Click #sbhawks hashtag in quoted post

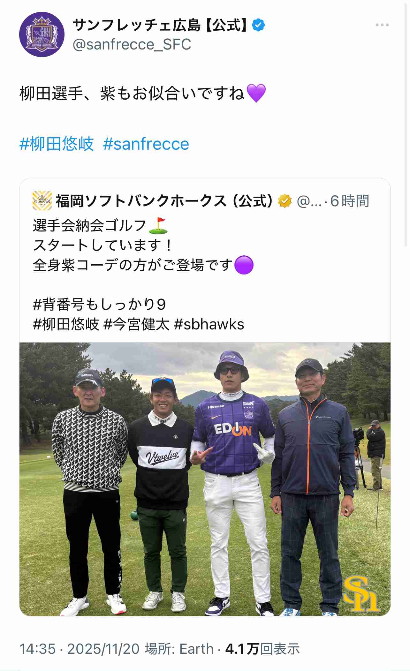point(209,324)
